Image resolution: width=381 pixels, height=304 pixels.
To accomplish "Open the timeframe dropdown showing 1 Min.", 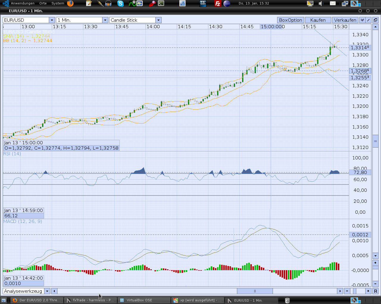I will (105, 20).
